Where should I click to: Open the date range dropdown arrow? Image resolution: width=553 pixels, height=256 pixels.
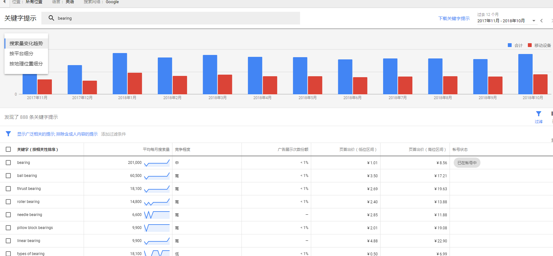[x=534, y=21]
